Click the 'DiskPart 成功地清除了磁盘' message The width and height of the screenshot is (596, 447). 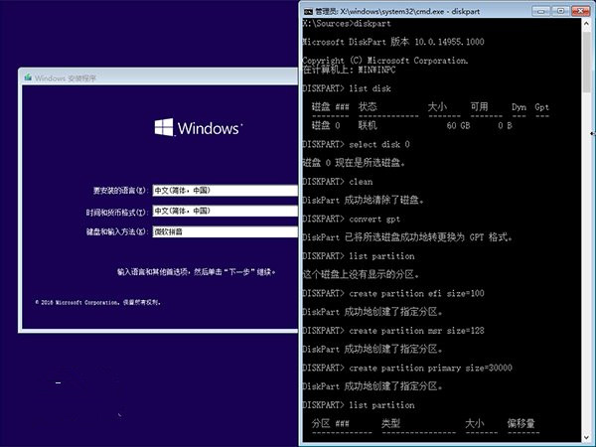coord(363,200)
